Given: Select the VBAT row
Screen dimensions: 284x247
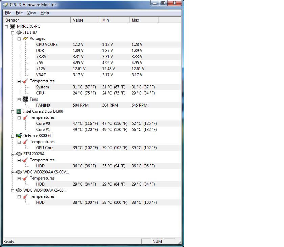Looking at the screenshot, I should (x=108, y=75).
